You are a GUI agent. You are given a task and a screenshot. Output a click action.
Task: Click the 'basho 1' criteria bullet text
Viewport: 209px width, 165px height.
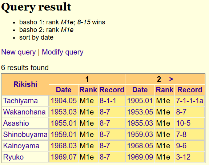[x=62, y=22]
